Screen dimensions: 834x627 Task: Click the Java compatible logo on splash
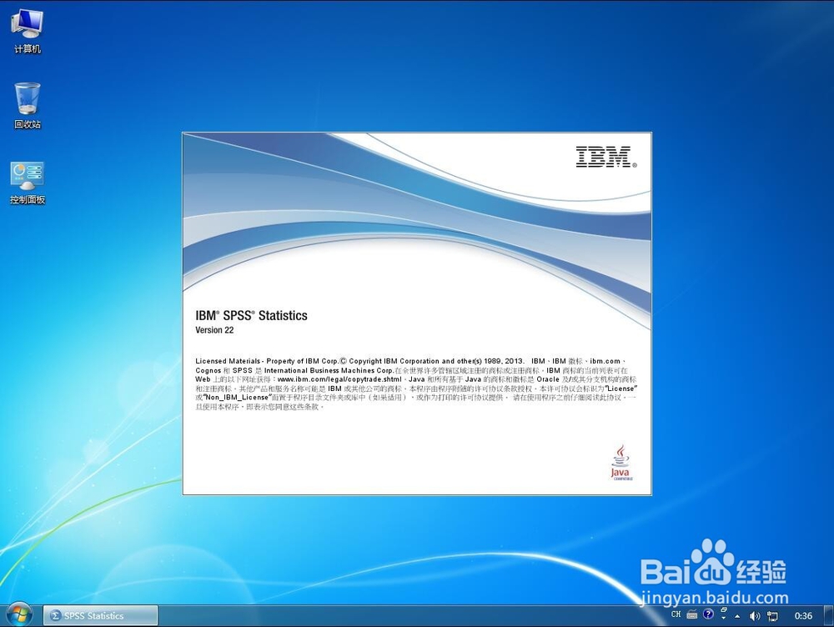pos(620,463)
